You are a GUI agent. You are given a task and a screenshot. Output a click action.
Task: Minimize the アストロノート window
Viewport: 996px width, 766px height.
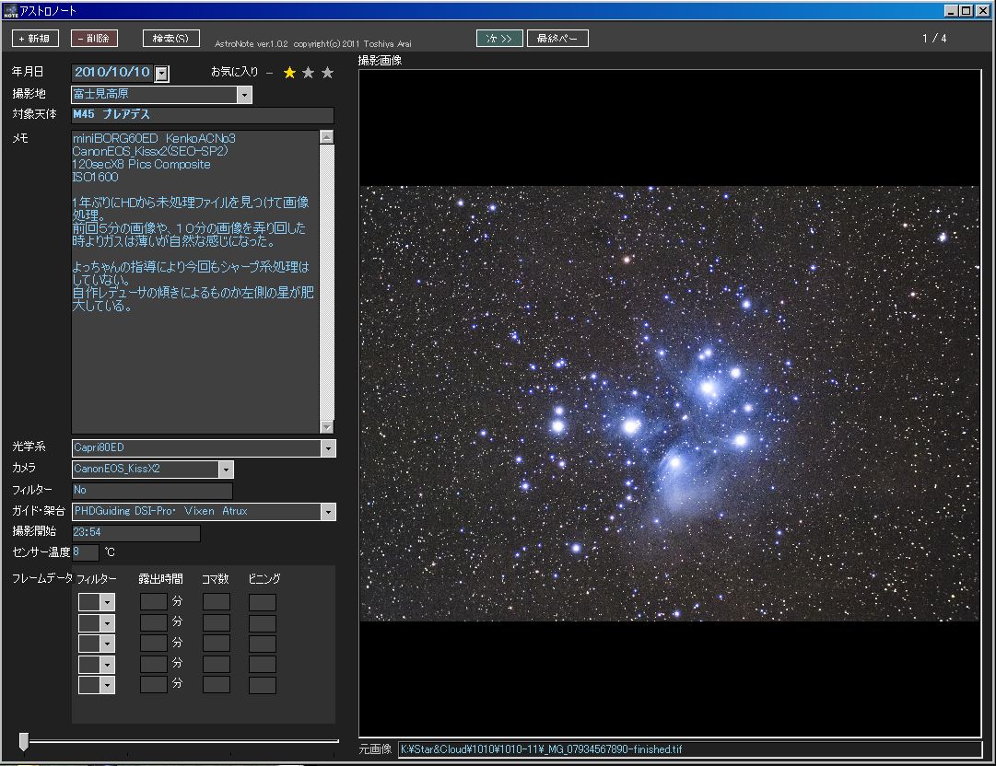951,11
